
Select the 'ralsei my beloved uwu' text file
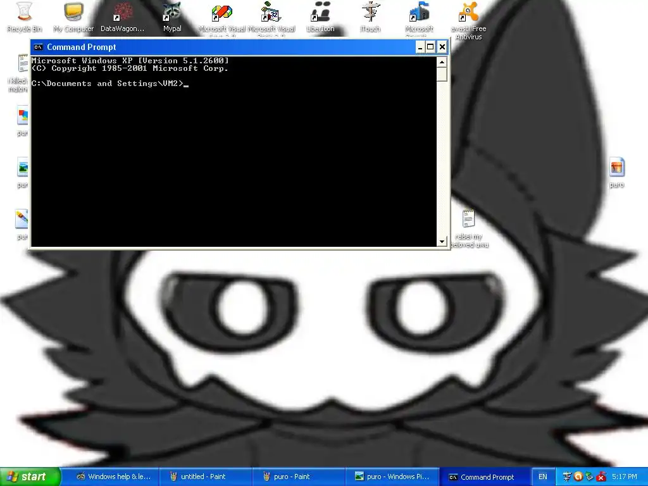(469, 228)
